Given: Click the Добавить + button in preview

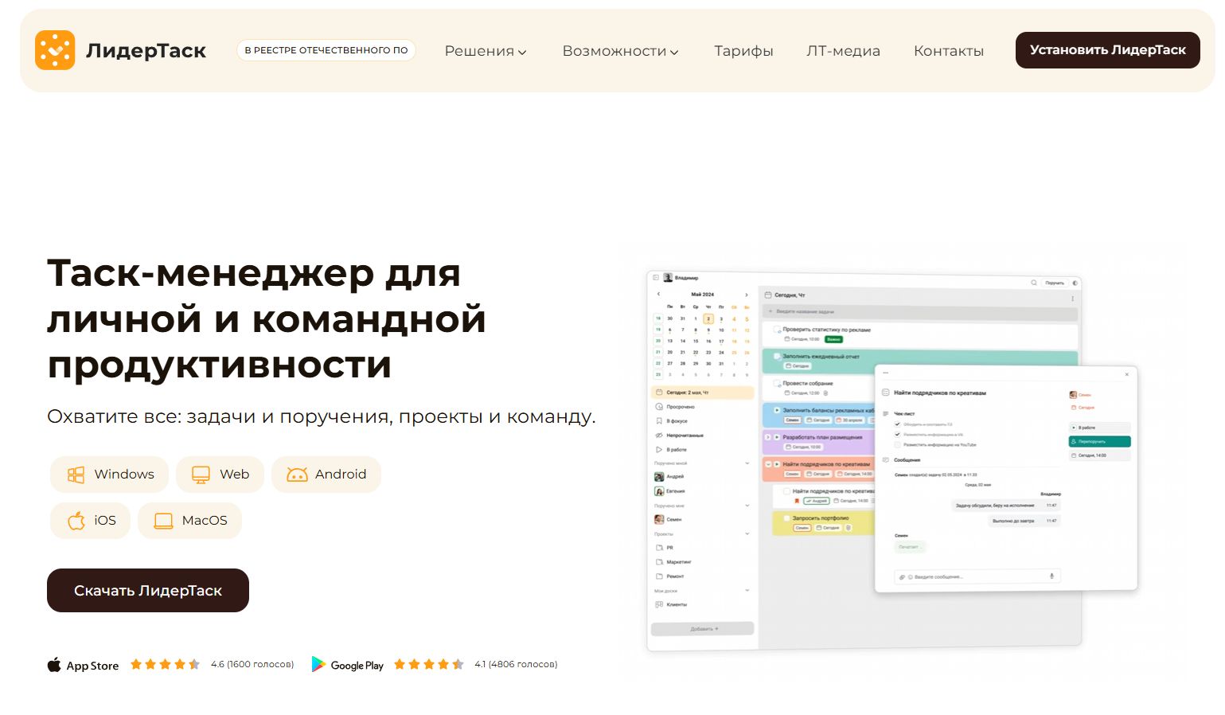Looking at the screenshot, I should click(703, 629).
